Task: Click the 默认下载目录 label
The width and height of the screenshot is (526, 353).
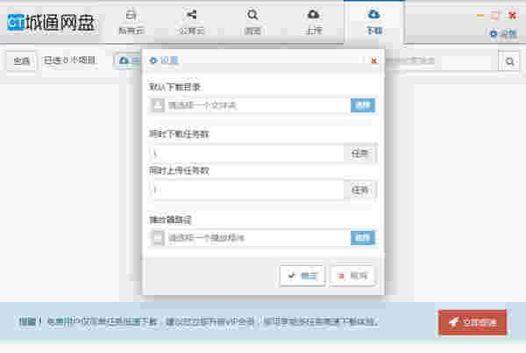Action: 174,87
